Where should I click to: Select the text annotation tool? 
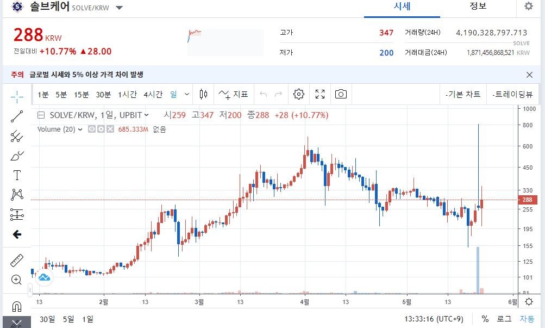click(17, 175)
